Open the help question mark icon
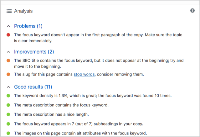 (x=192, y=11)
